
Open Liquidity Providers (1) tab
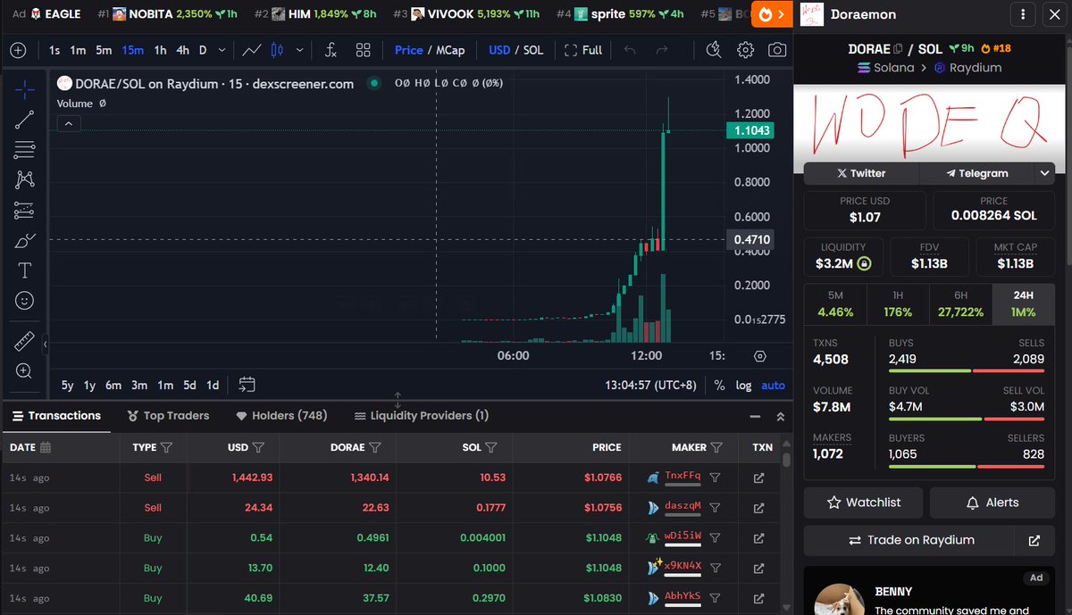[x=422, y=416]
